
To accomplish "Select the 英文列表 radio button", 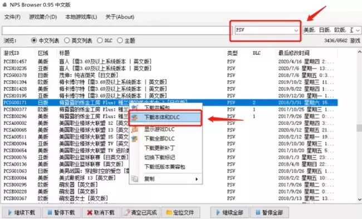I will [78, 41].
